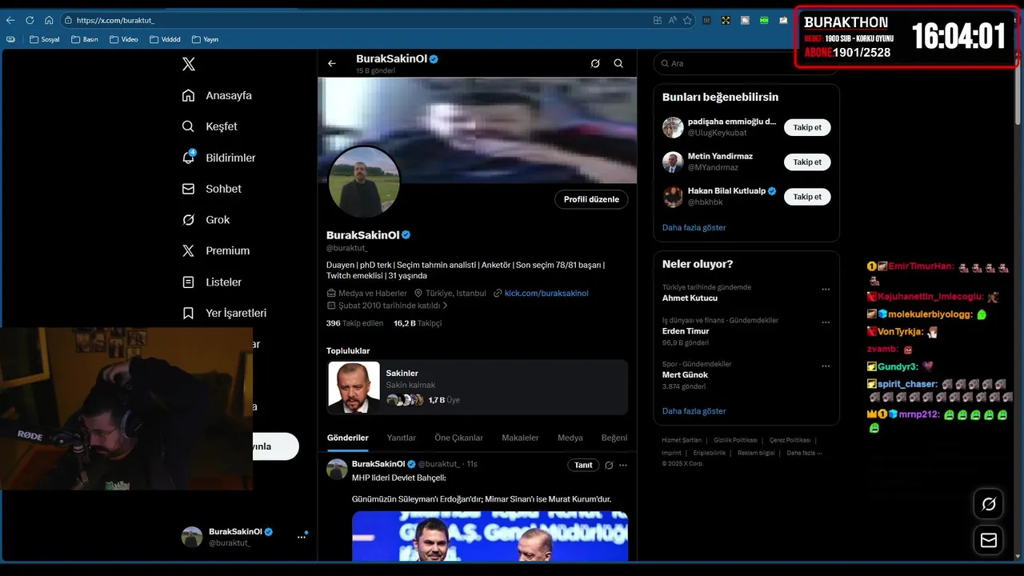1024x576 pixels.
Task: Open the Erden Timur trending topic
Action: pyautogui.click(x=686, y=331)
